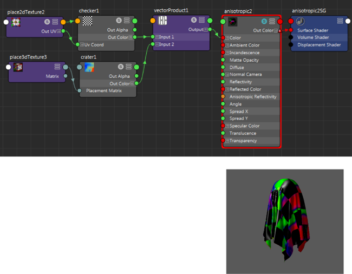Toggle solo on the anisotropic2 node
Screen dimensions: 352x274
point(264,21)
